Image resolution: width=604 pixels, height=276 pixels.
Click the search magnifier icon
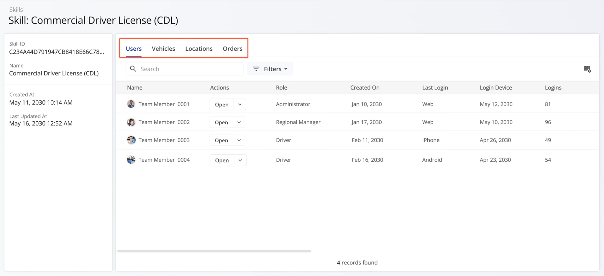(133, 69)
